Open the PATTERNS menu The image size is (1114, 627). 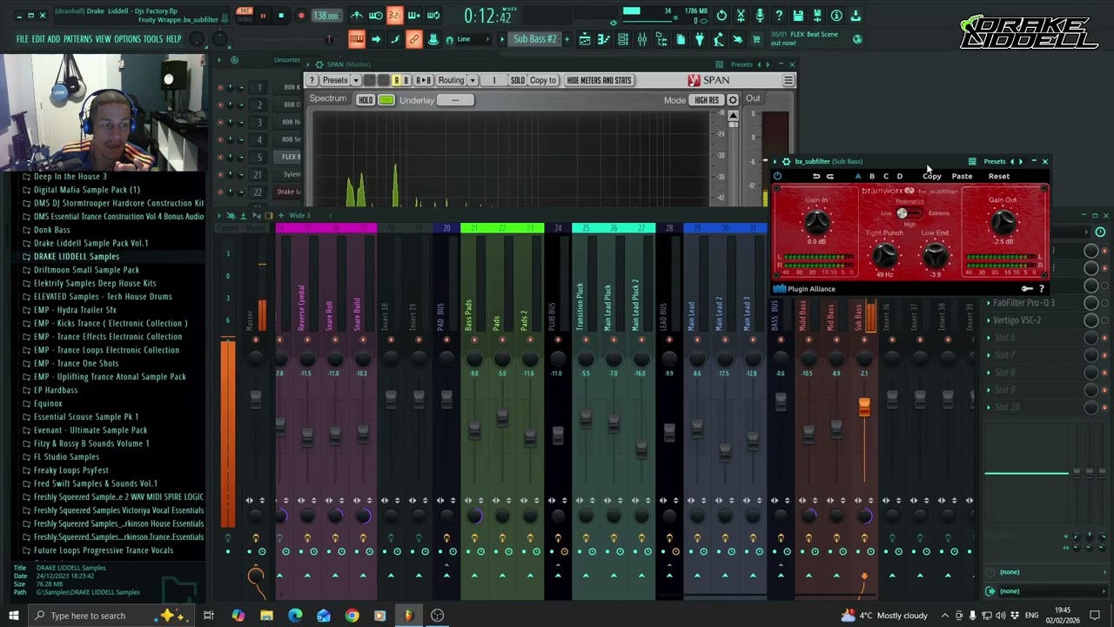pyautogui.click(x=77, y=39)
